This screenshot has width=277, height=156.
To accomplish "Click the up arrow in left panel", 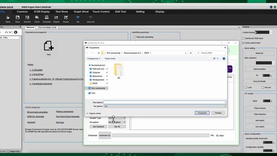I will [6, 32].
